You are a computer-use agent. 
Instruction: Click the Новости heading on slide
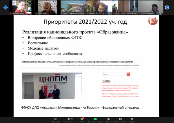[106, 81]
